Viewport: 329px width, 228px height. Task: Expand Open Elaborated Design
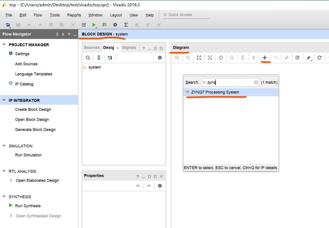click(11, 180)
